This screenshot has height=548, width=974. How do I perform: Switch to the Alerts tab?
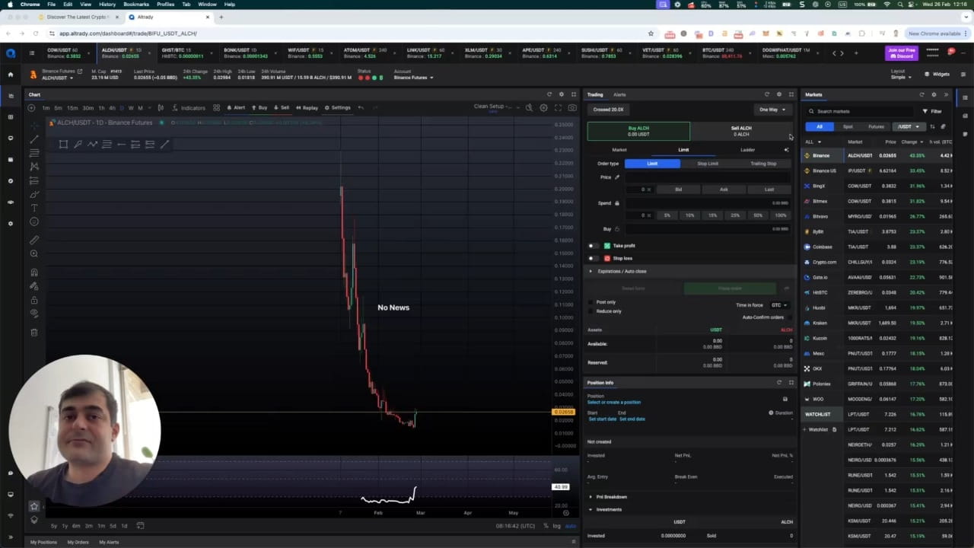click(619, 94)
